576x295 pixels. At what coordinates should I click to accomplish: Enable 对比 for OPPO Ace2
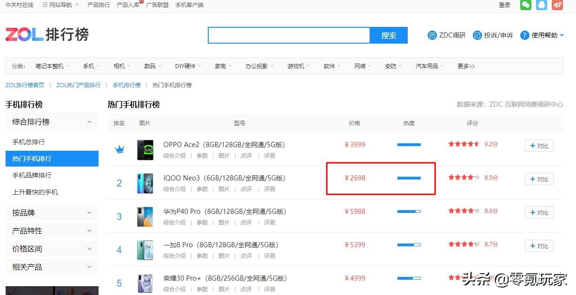pos(539,145)
